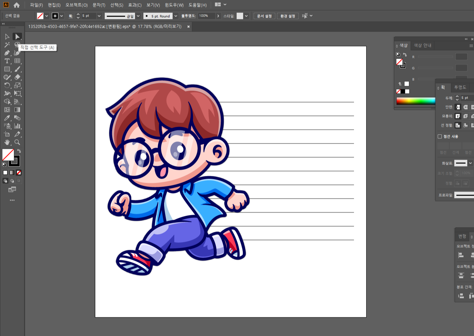
Task: Select the Symbol Sprayer tool
Action: click(7, 126)
